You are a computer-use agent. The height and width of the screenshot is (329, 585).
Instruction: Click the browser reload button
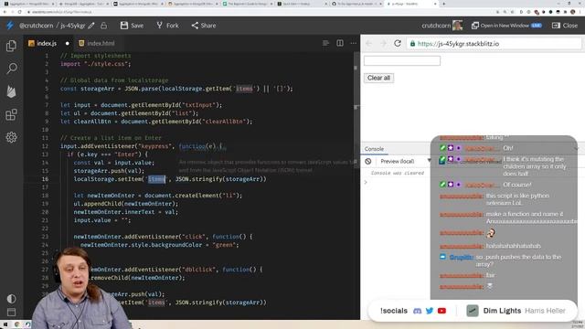pyautogui.click(x=19, y=12)
